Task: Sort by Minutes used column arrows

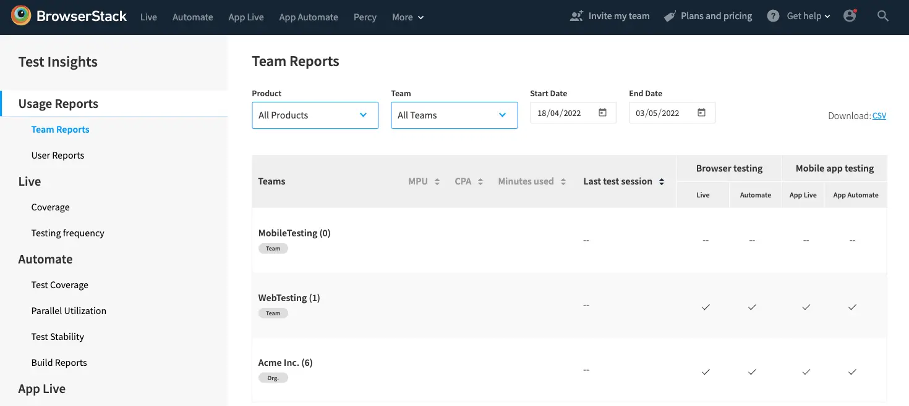Action: tap(563, 181)
